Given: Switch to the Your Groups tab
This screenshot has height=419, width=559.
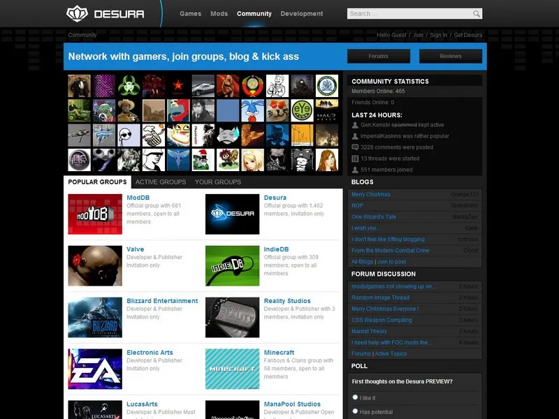Looking at the screenshot, I should [217, 182].
